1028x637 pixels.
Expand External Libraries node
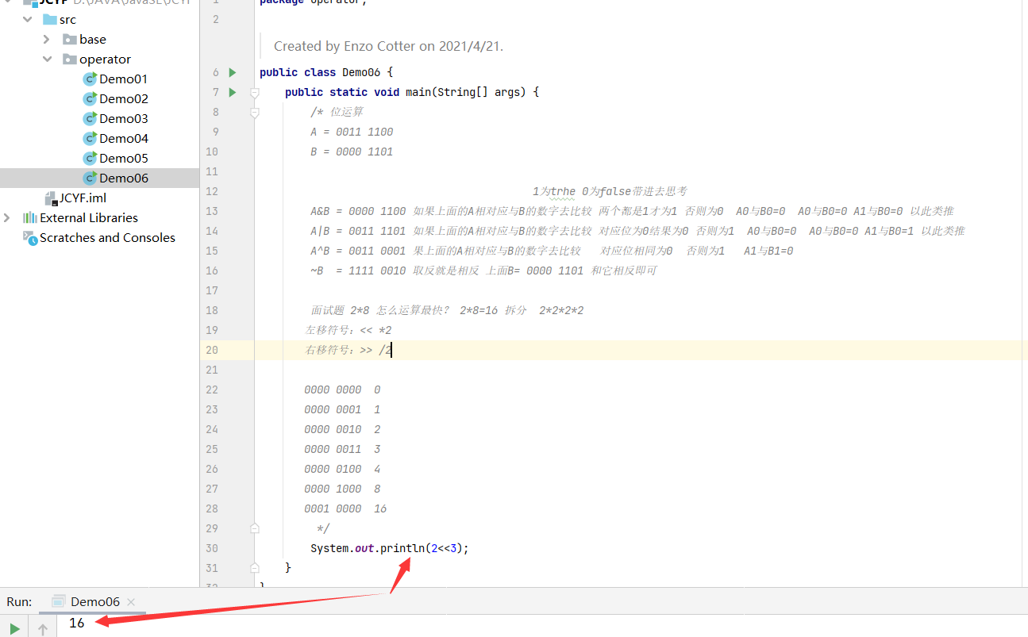tap(8, 217)
